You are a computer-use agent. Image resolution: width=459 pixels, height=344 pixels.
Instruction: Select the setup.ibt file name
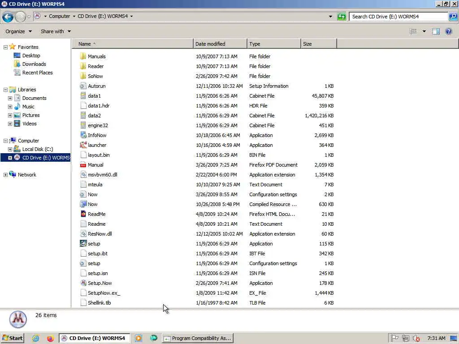point(97,254)
